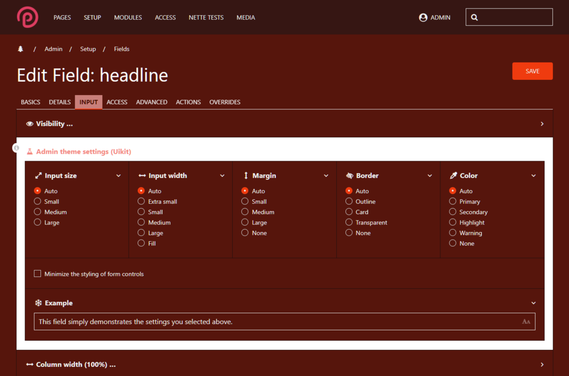The image size is (569, 376).
Task: Click the search magnifier icon
Action: (x=474, y=18)
